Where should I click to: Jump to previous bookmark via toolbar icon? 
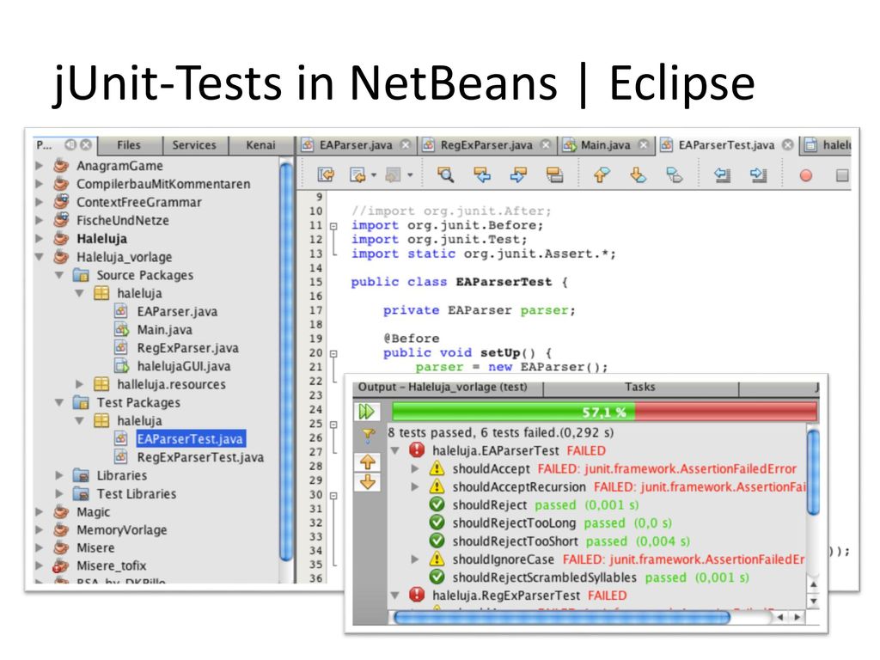click(x=602, y=175)
